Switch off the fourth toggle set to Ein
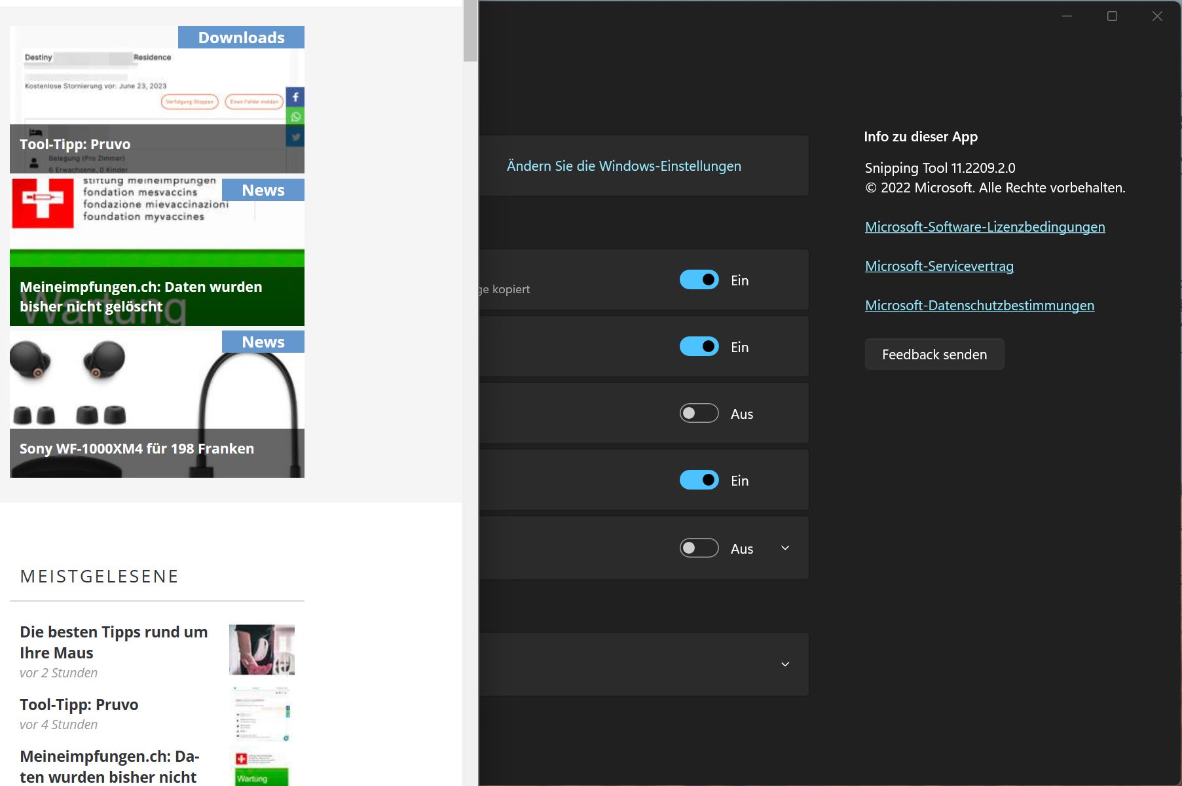Viewport: 1182px width, 786px height. [x=699, y=480]
